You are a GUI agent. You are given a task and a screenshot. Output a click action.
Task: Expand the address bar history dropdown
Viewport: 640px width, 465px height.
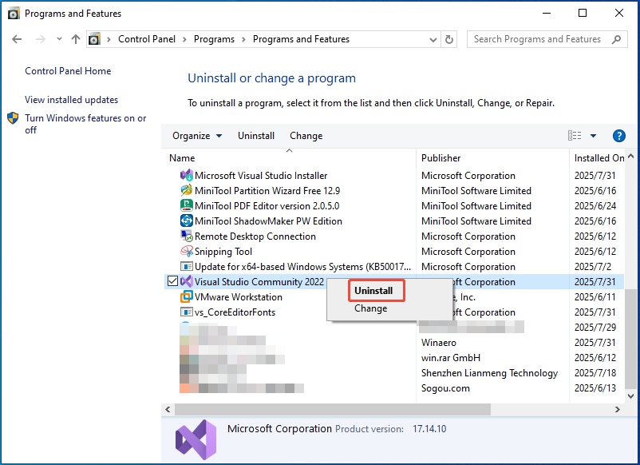coord(433,40)
